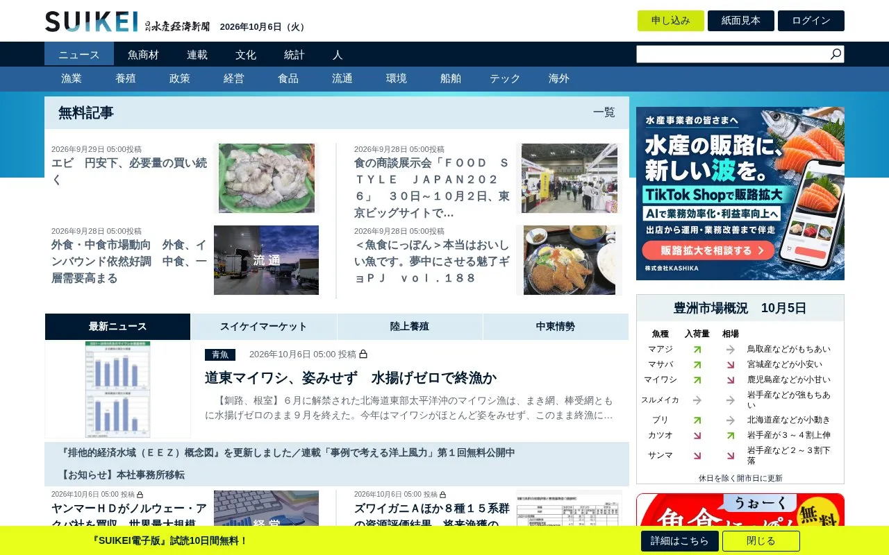889x555 pixels.
Task: Go to the 海外 subcategory
Action: pos(559,78)
